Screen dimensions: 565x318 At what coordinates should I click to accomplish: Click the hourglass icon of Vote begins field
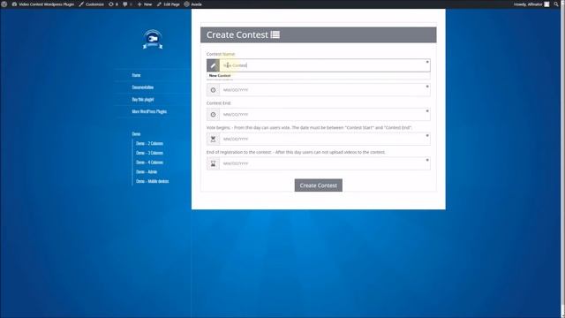click(x=213, y=139)
